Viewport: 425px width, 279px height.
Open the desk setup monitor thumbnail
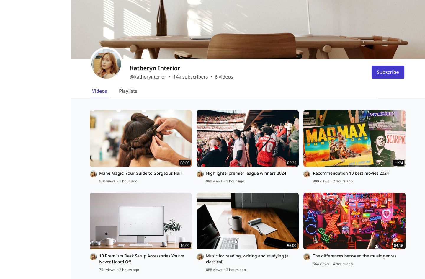141,221
